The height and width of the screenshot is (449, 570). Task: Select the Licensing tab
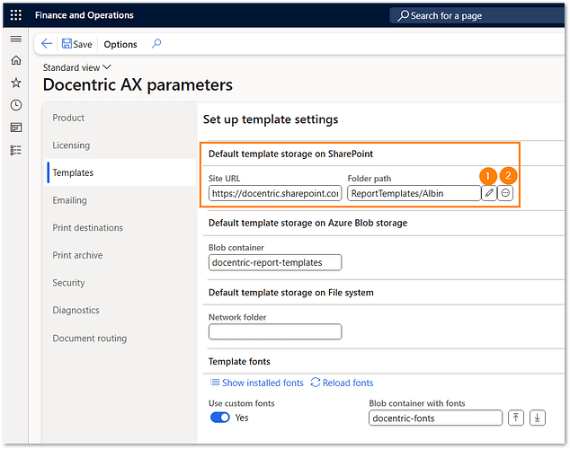tap(71, 145)
